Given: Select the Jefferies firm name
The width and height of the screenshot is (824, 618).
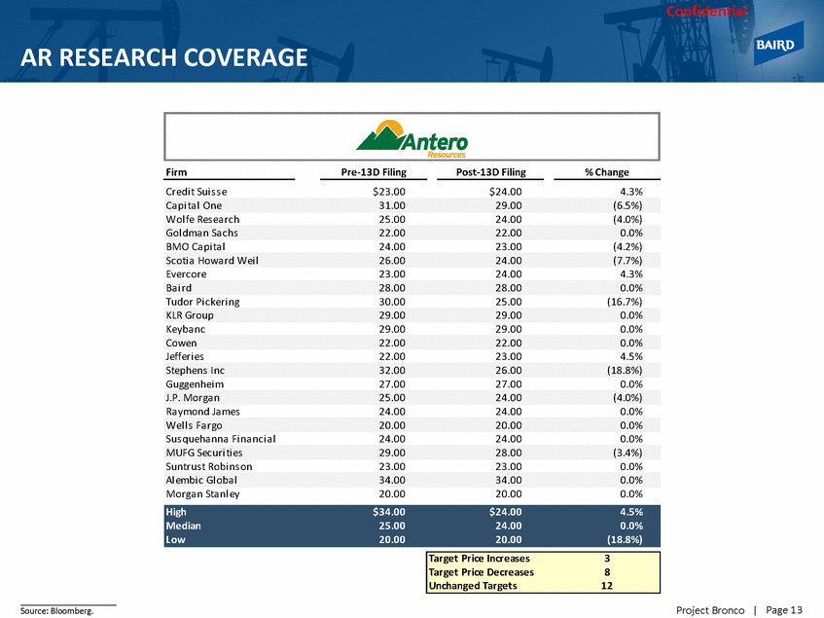Looking at the screenshot, I should click(185, 357).
